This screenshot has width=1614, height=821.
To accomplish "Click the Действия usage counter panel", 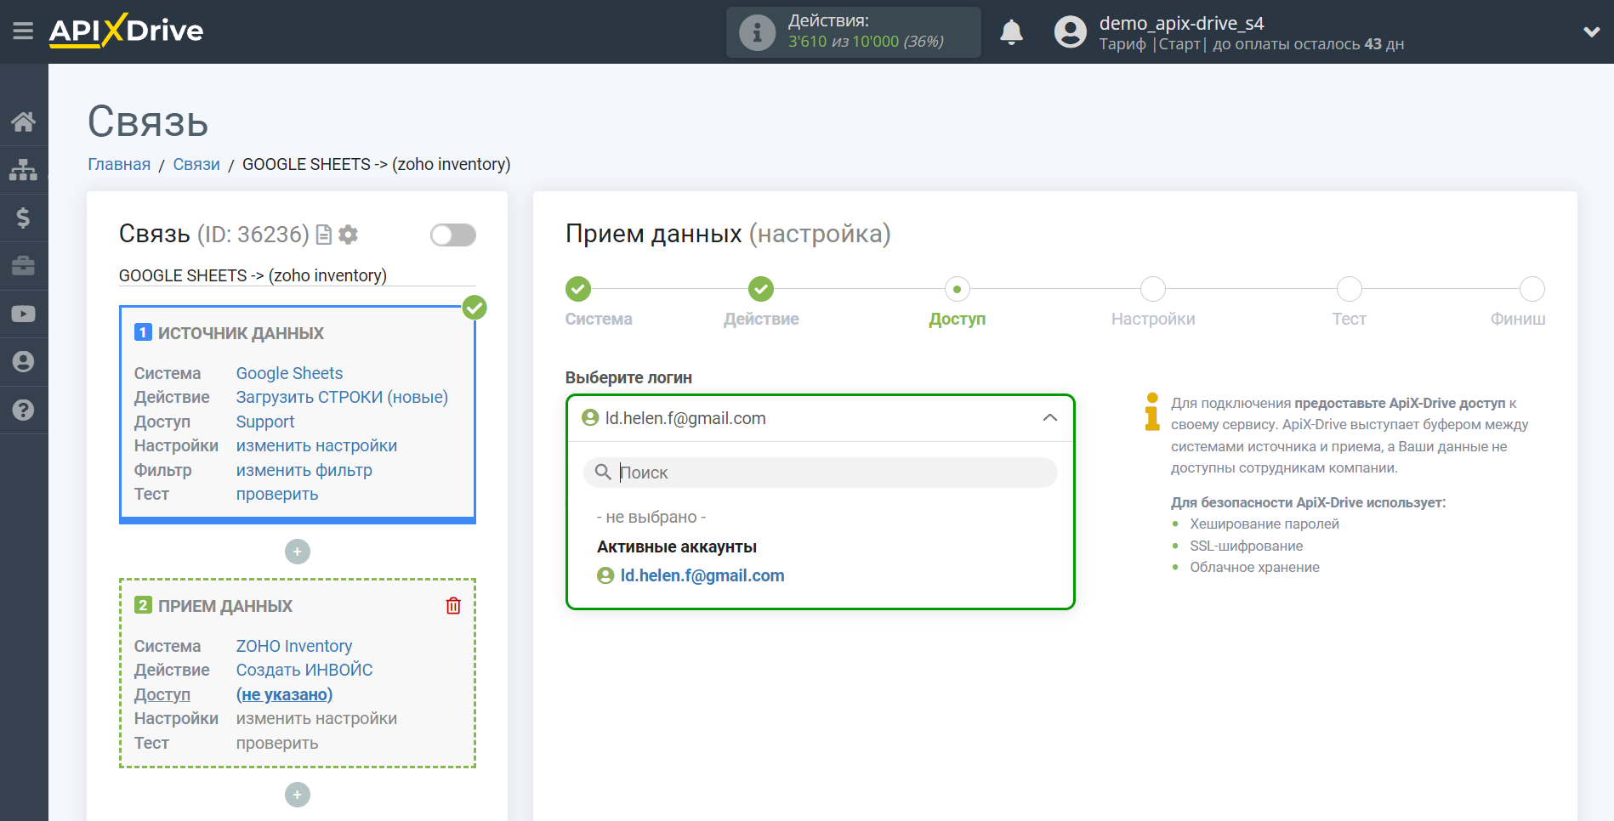I will click(853, 32).
